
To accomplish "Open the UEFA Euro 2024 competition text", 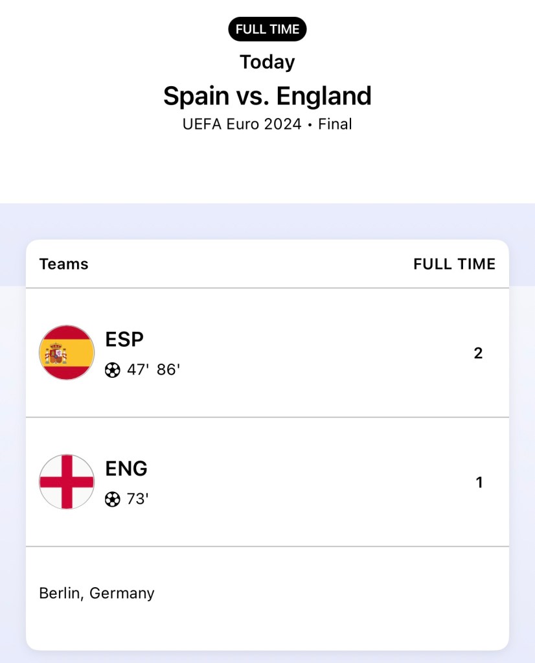I will coord(242,124).
